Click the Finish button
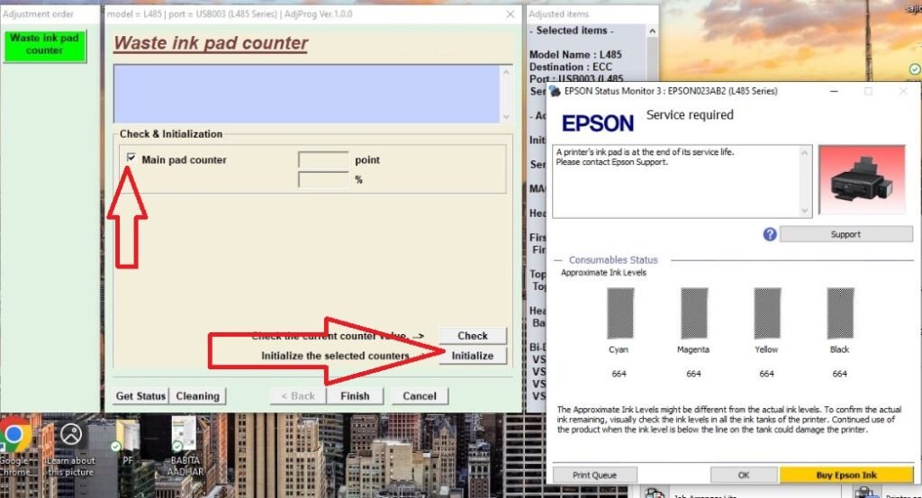Viewport: 922px width, 498px height. 355,395
